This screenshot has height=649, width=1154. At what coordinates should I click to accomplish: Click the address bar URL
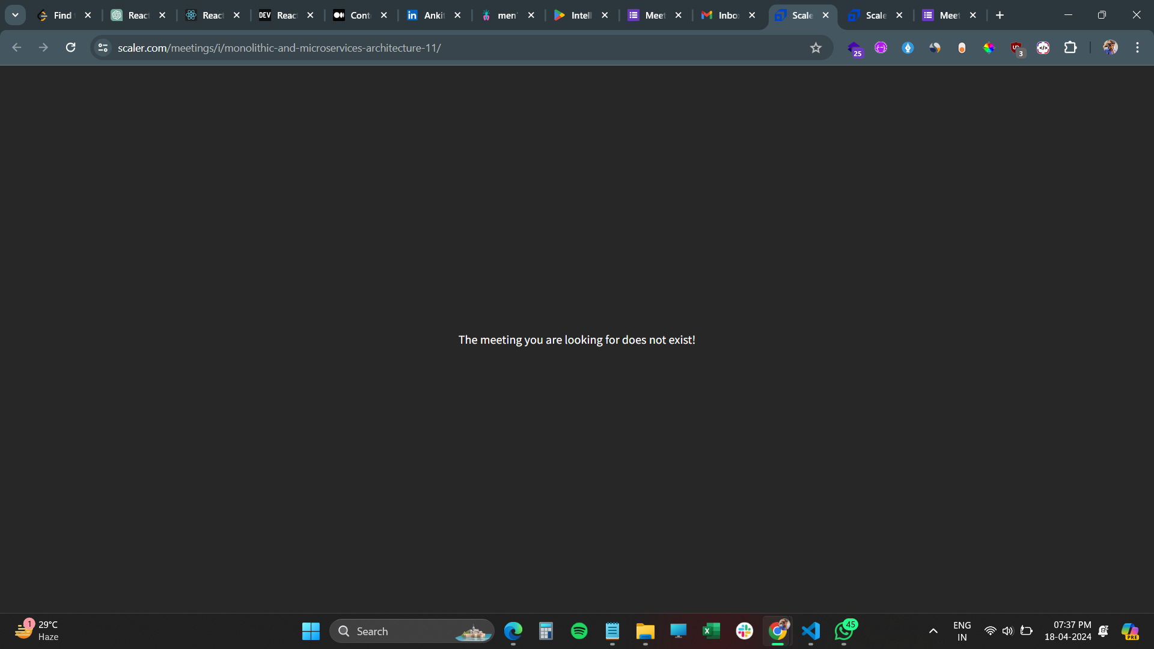point(279,47)
